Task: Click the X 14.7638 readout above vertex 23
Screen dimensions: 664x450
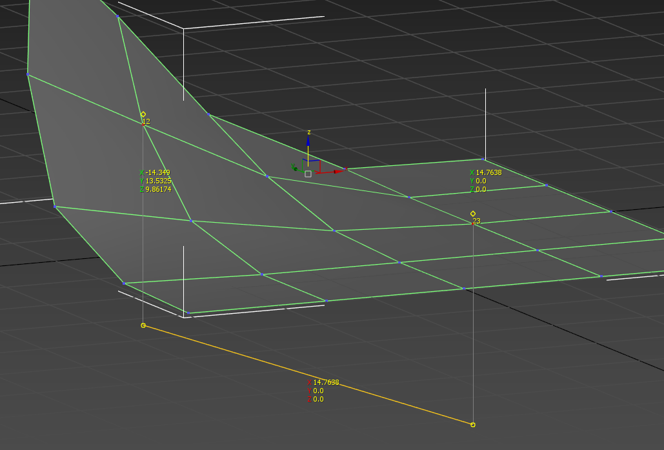Action: click(x=486, y=172)
